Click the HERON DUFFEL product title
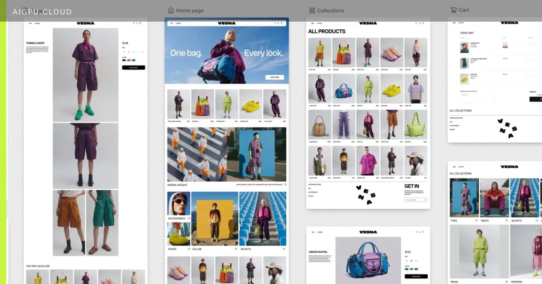Viewport: 542px width, 284px height. coord(318,252)
